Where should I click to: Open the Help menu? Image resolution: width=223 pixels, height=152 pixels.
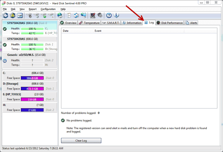[63, 9]
